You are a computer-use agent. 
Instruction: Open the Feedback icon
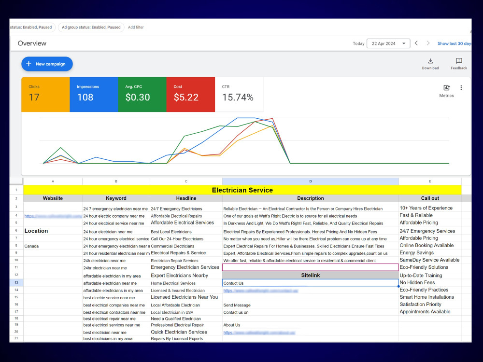click(459, 61)
